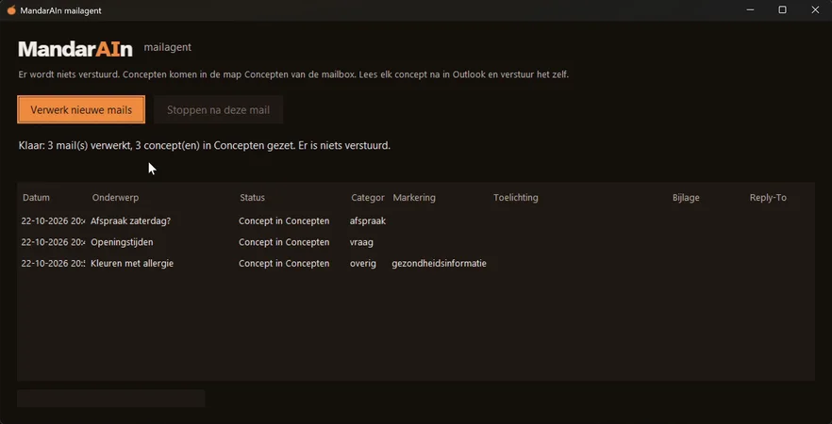Click the Markering column header
Image resolution: width=832 pixels, height=424 pixels.
tap(414, 197)
